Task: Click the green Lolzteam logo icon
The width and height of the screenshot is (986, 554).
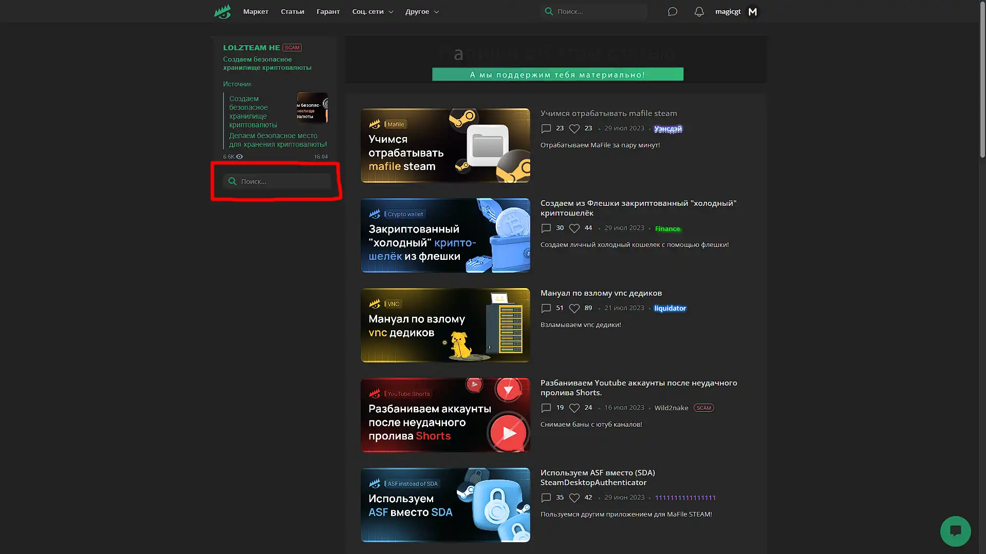Action: point(222,11)
